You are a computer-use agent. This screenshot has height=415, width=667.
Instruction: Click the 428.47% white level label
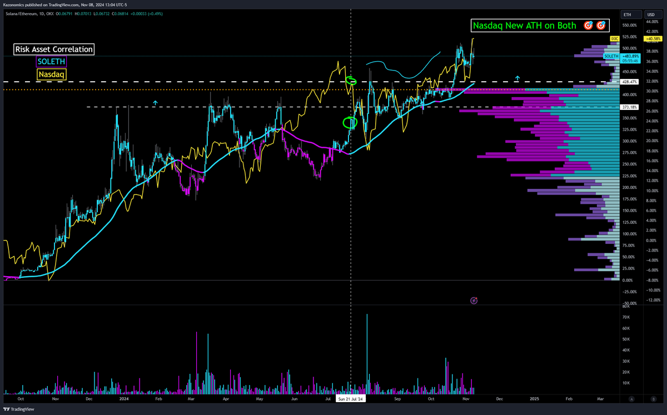[630, 81]
